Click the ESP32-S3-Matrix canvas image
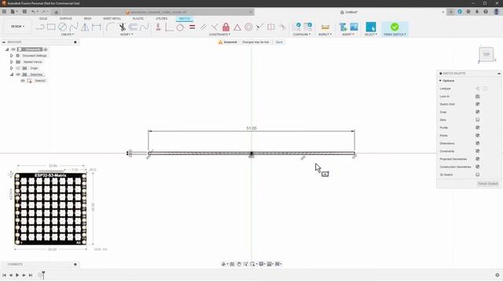Image resolution: width=503 pixels, height=282 pixels. [x=50, y=209]
